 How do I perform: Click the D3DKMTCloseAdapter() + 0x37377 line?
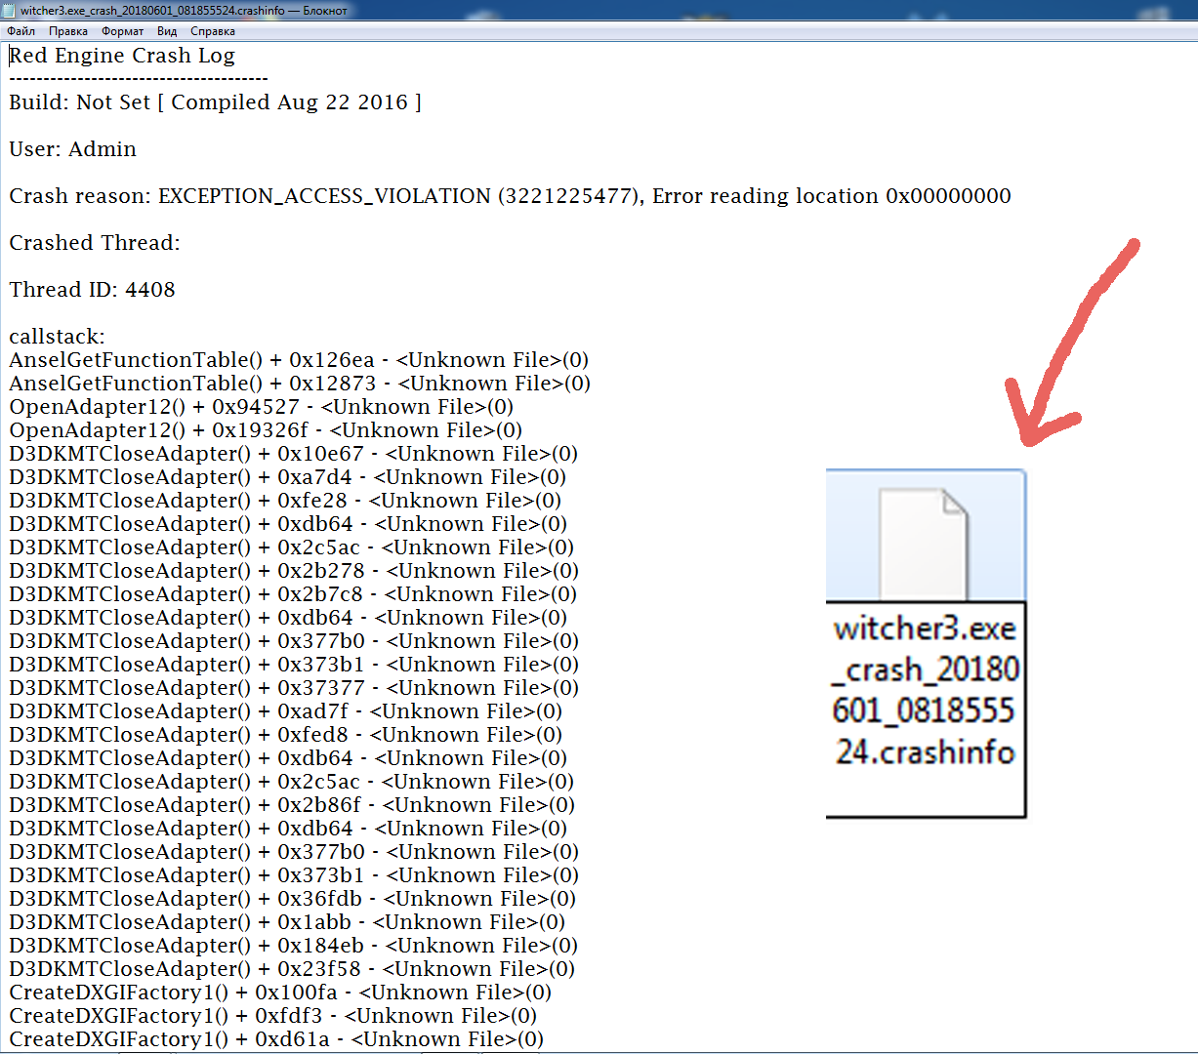pyautogui.click(x=294, y=688)
